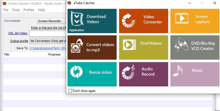Click the Download Videos tile label
Image resolution: width=220 pixels, height=111 pixels.
(96, 19)
